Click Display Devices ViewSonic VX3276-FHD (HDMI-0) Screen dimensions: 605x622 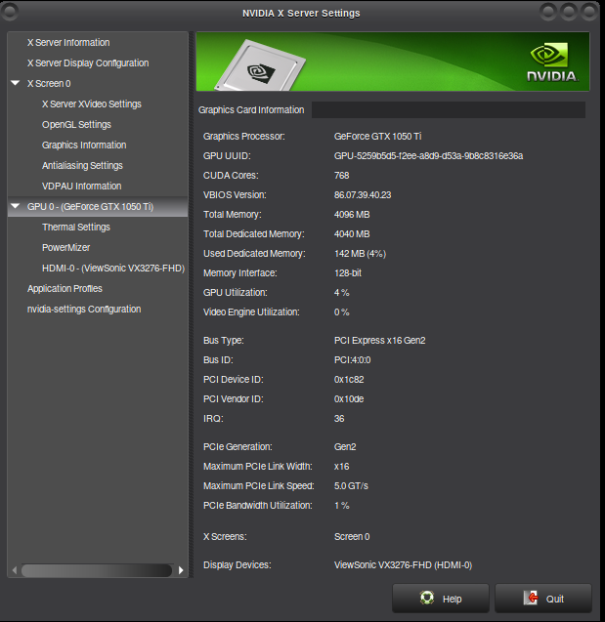[403, 564]
